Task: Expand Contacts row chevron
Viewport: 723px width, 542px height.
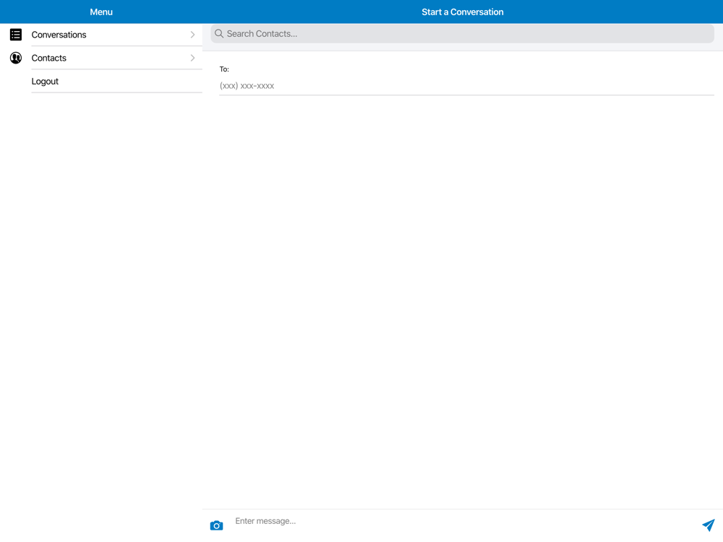Action: [x=193, y=58]
